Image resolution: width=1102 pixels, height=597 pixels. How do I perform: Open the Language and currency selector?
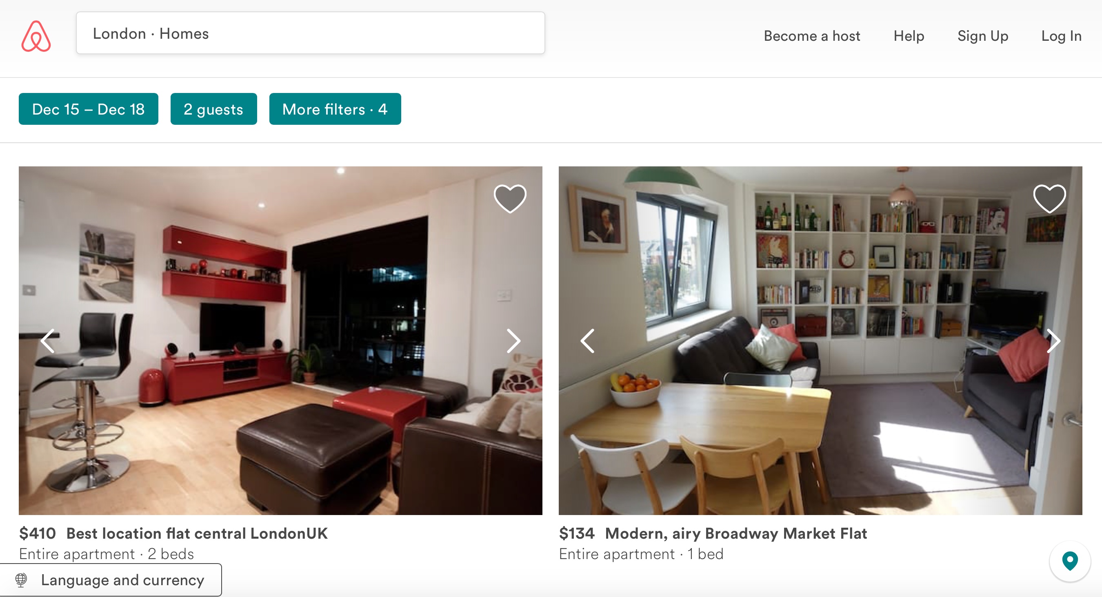click(111, 580)
